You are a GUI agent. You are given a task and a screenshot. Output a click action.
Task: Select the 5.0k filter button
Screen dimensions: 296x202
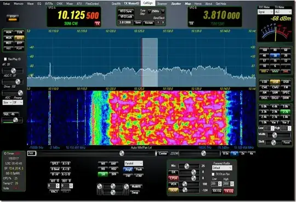click(x=264, y=106)
